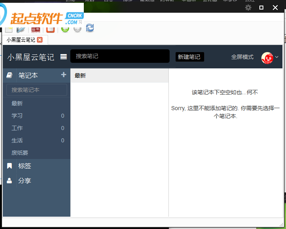Click the 分享 person icon

coord(9,180)
